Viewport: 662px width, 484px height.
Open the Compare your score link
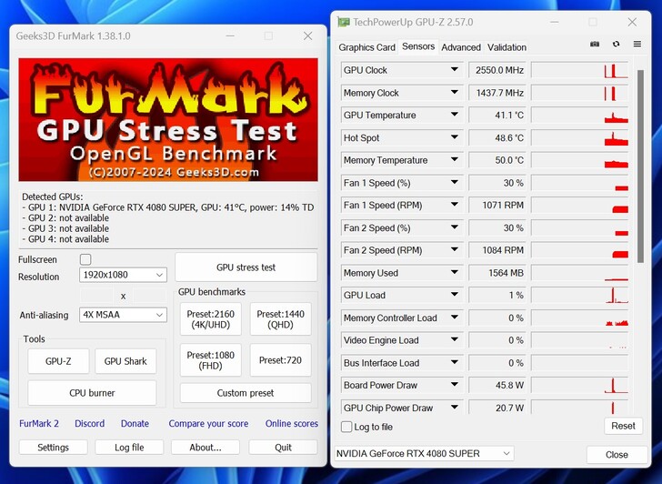208,424
